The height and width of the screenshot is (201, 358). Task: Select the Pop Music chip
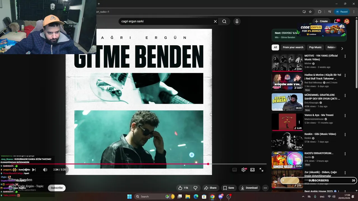point(315,47)
